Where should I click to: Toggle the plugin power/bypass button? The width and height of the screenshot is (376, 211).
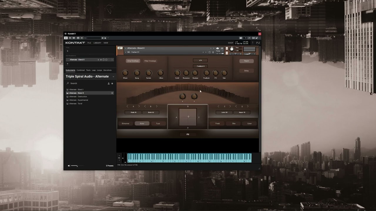(66, 38)
